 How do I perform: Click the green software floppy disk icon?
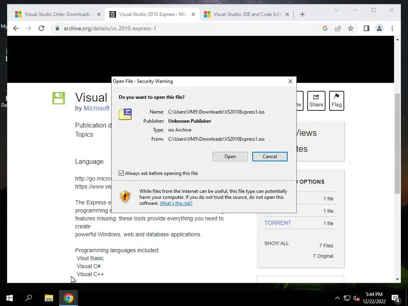(59, 98)
